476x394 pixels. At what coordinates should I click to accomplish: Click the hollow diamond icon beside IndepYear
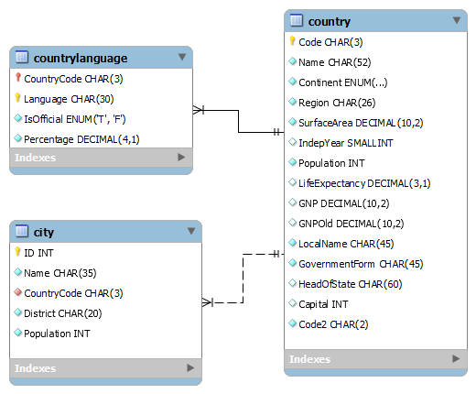(293, 142)
